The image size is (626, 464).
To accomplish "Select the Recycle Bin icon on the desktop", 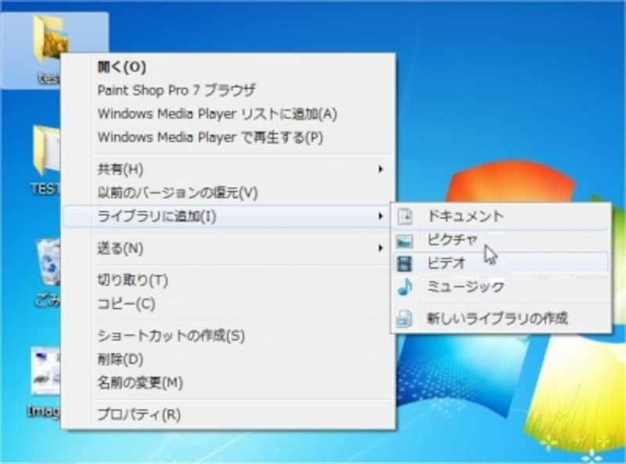I will coord(48,262).
